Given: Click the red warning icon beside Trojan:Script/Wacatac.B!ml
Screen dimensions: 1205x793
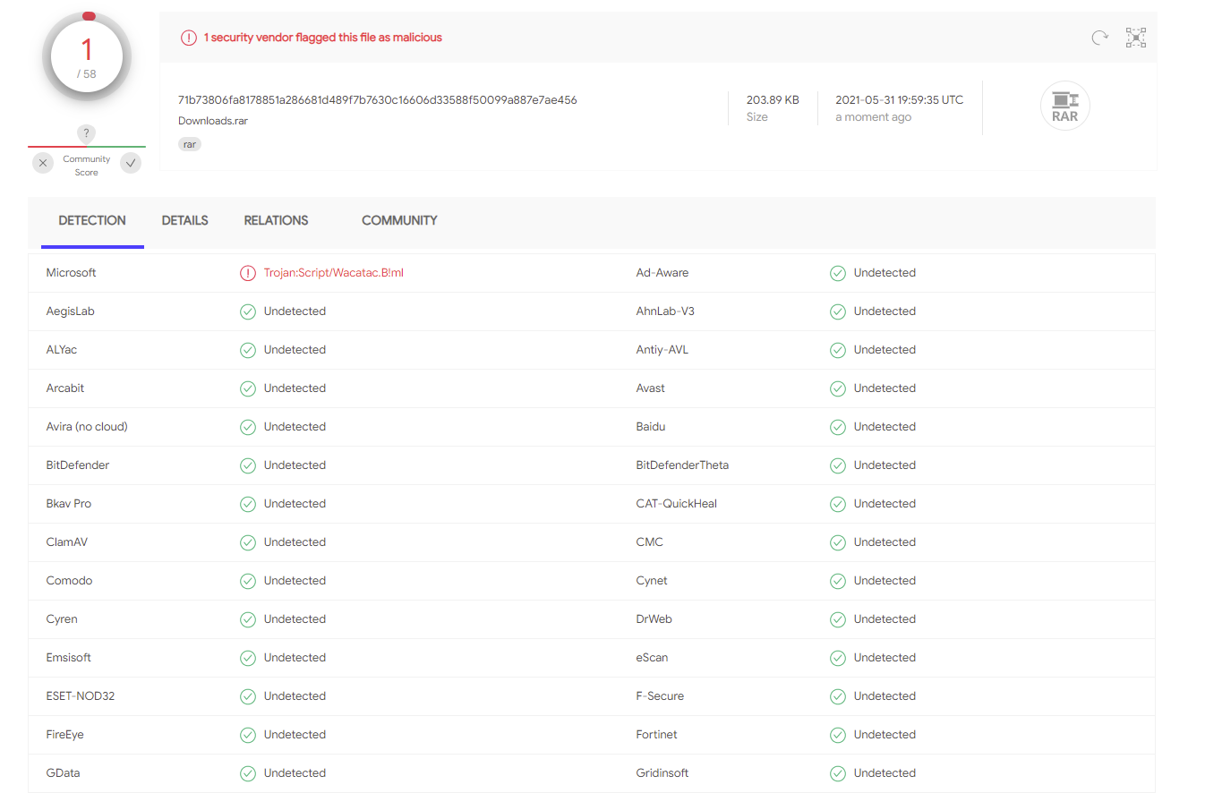Looking at the screenshot, I should pyautogui.click(x=248, y=273).
